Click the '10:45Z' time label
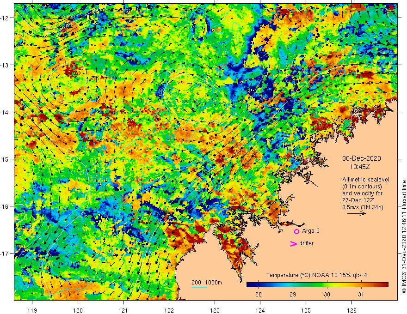Screen dimensions: 407x314 pyautogui.click(x=360, y=167)
